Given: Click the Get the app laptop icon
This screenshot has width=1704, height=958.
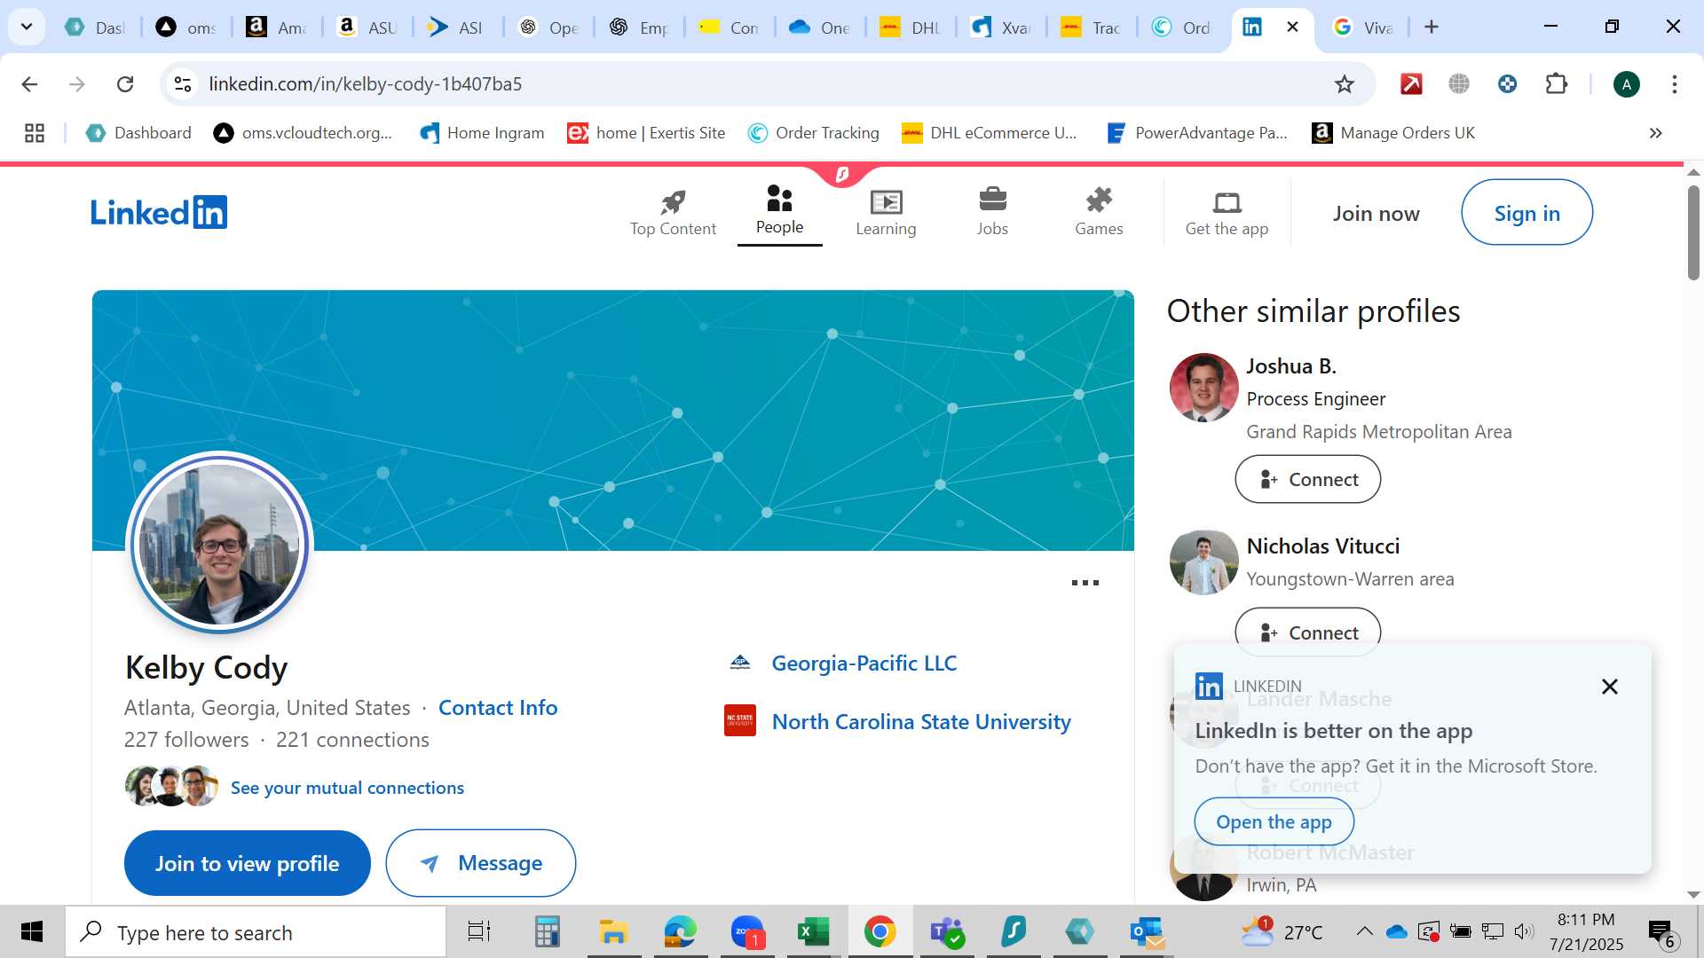Looking at the screenshot, I should (1227, 203).
